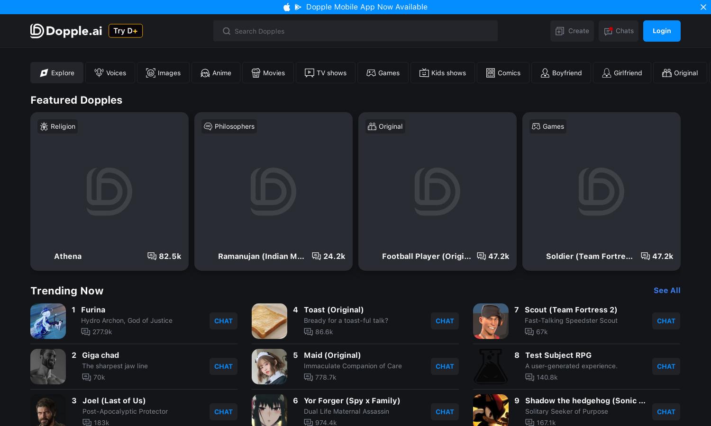Start chat with Maid (Original)
Screen dimensions: 711x426
pos(445,366)
